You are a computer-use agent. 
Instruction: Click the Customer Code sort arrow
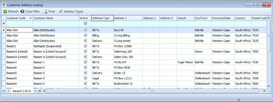pyautogui.click(x=31, y=18)
